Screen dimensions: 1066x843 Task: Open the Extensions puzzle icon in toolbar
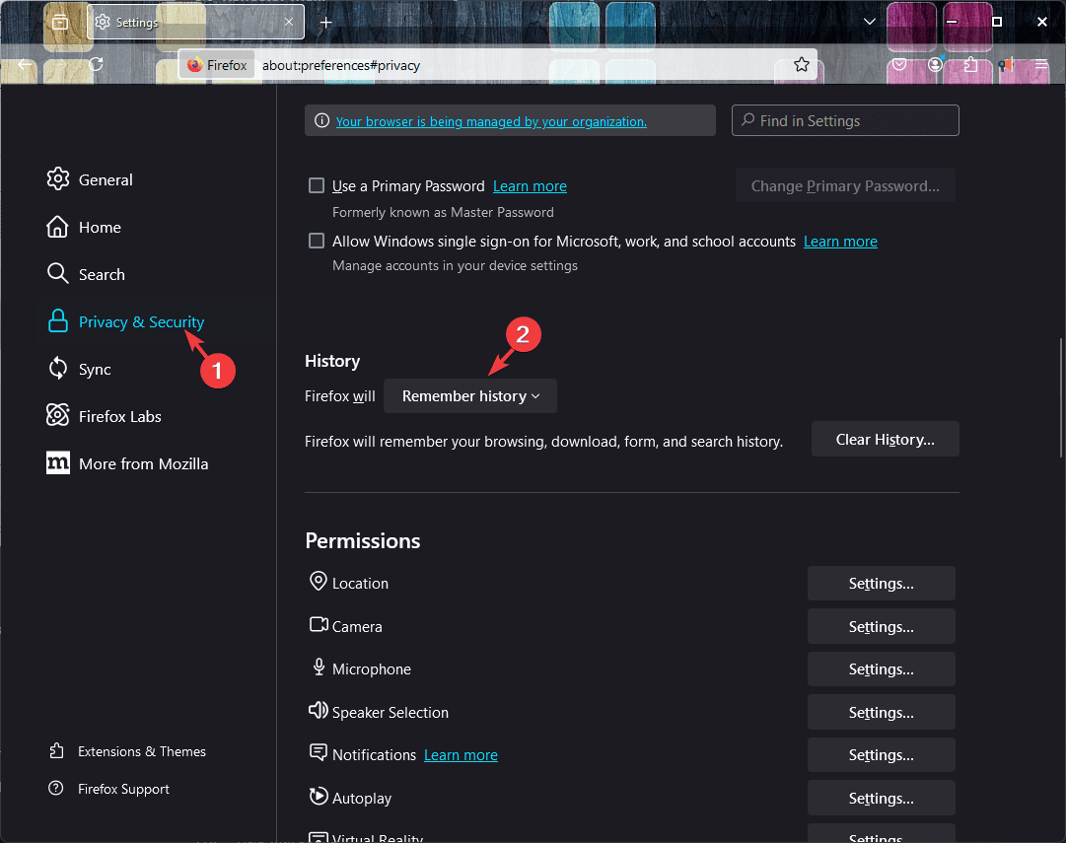[x=970, y=65]
